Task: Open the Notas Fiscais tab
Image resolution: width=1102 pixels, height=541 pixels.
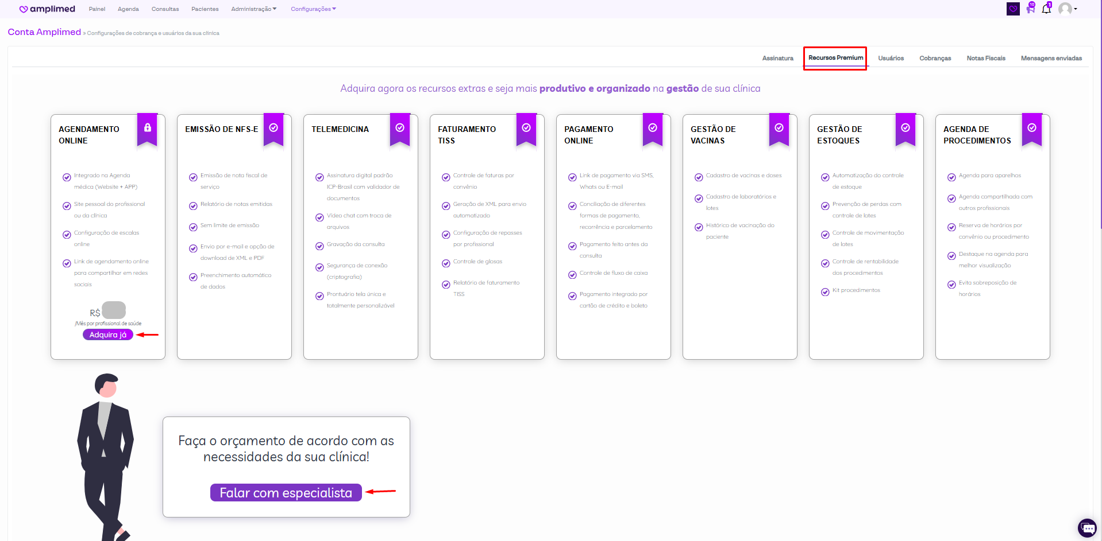Action: tap(985, 59)
